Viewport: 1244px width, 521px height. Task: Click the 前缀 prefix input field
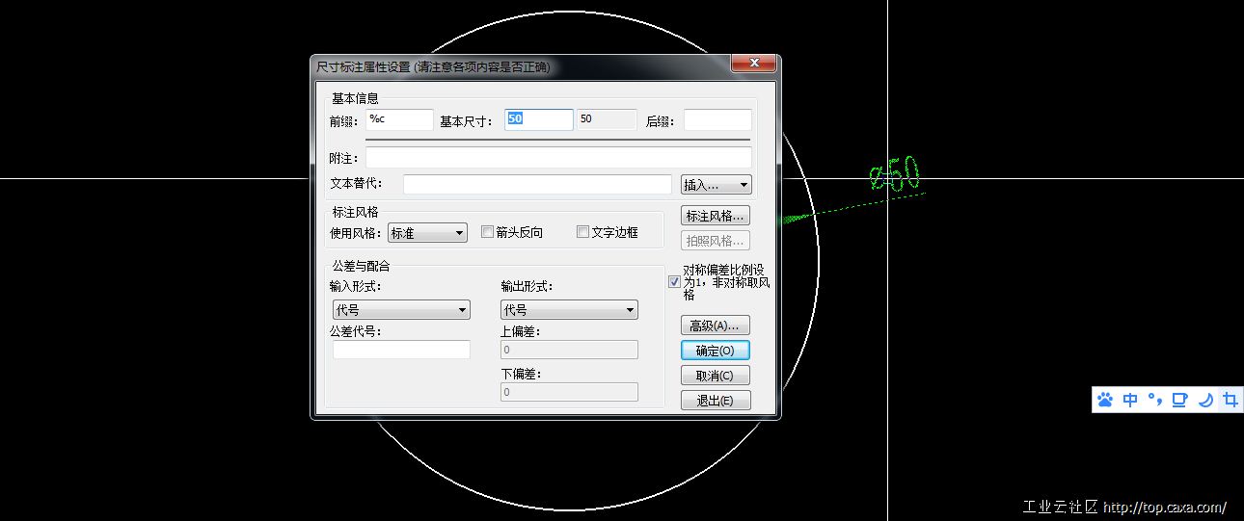400,119
